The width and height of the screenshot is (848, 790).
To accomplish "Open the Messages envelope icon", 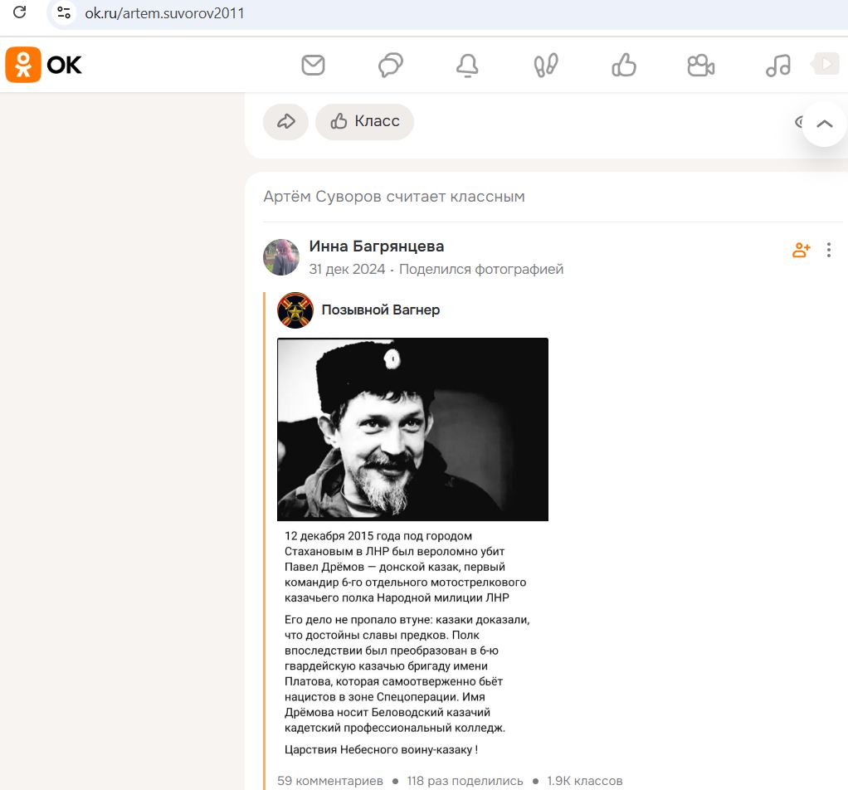I will tap(313, 66).
